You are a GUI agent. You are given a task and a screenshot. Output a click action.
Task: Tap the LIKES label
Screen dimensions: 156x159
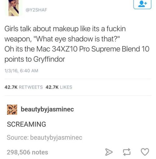[x=66, y=87]
